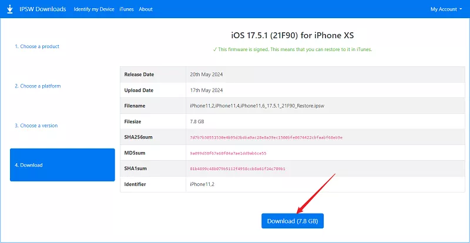Go to step 3. Choose a version
This screenshot has height=243, width=470.
(x=36, y=126)
